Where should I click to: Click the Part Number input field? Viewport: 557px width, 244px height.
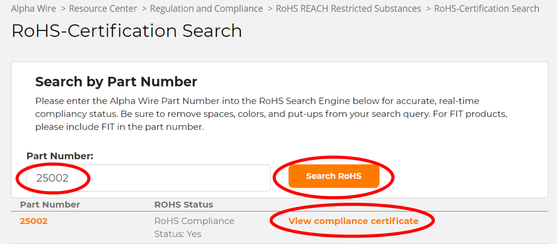pyautogui.click(x=148, y=178)
